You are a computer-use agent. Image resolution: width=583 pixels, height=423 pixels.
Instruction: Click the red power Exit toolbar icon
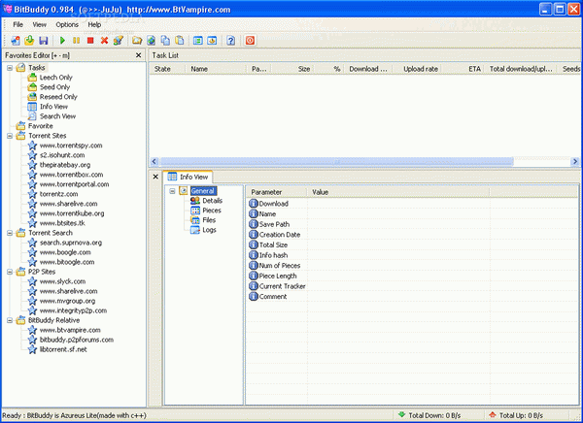[251, 41]
